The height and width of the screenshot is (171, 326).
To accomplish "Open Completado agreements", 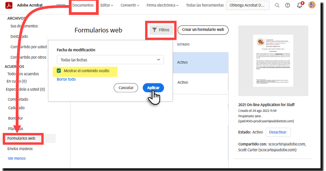I will tap(18, 100).
